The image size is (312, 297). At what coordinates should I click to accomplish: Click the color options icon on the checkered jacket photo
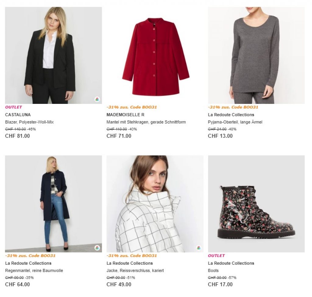(199, 248)
